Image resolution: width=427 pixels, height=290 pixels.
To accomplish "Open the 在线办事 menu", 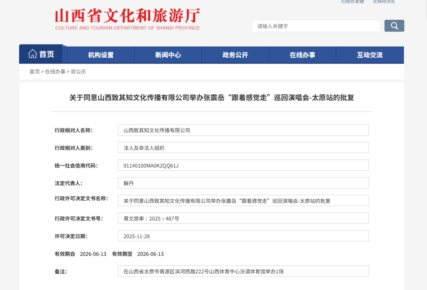I will click(302, 55).
